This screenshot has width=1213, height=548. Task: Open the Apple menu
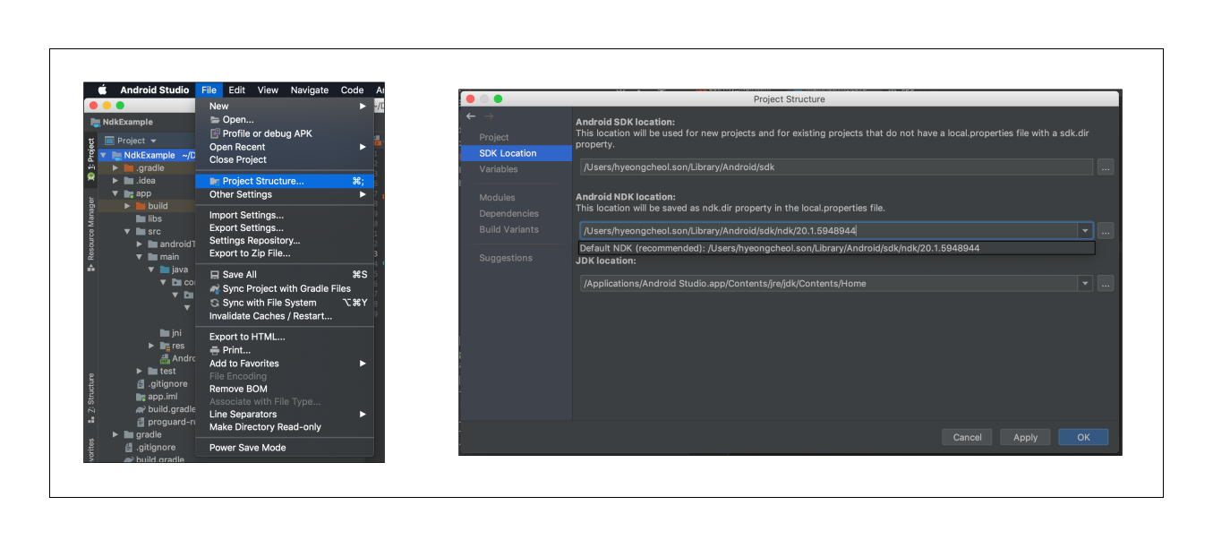pyautogui.click(x=102, y=90)
